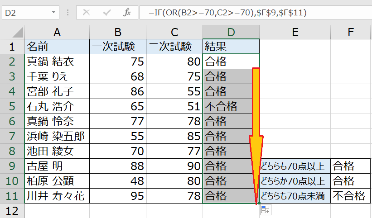
Task: Select cell with name 古屋 明
Action: [57, 166]
